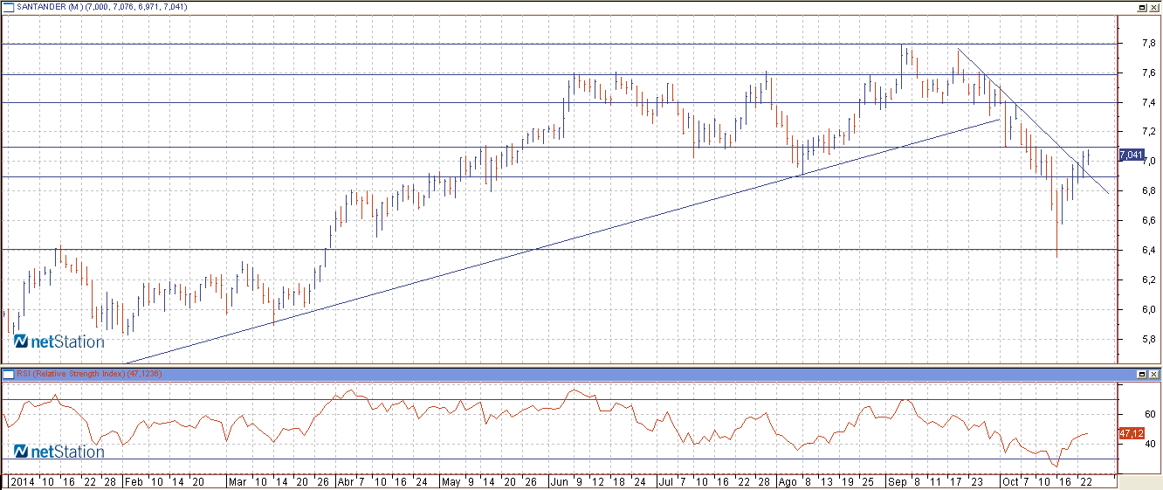The height and width of the screenshot is (490, 1163).
Task: Click the Jun label on date axis
Action: point(559,481)
